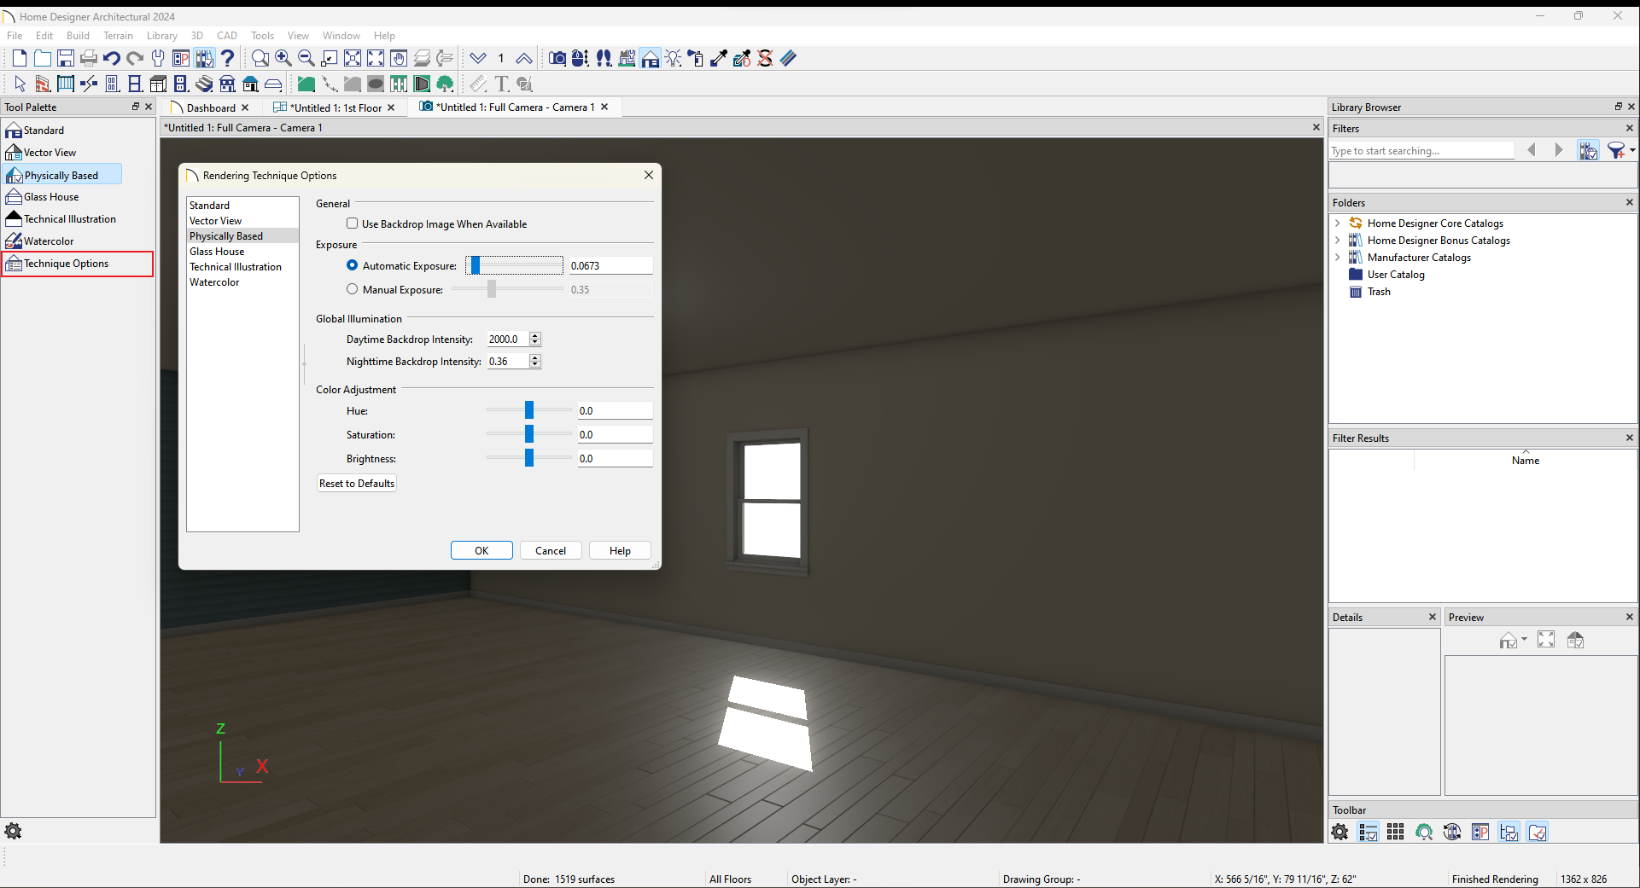Expand Home Designer Core Catalogs folder

[1338, 223]
